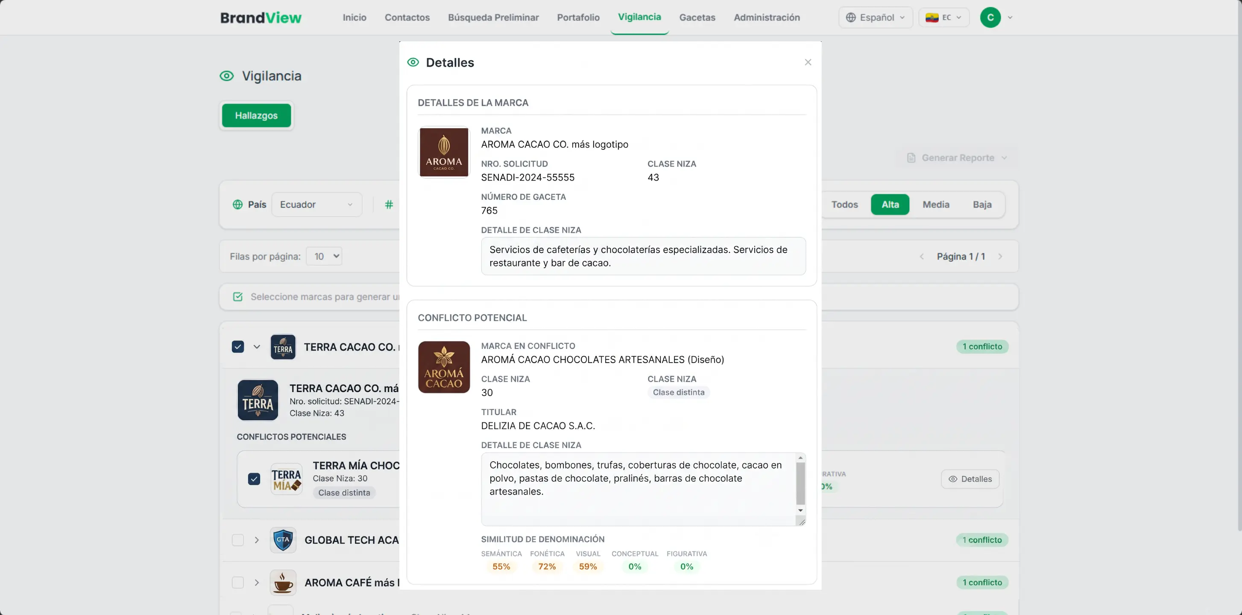This screenshot has width=1242, height=615.
Task: Click the GTA shield logo icon
Action: 283,540
